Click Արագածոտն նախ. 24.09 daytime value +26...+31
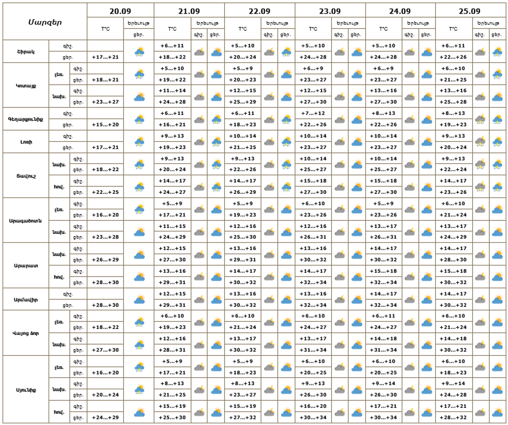The width and height of the screenshot is (508, 425). point(383,237)
